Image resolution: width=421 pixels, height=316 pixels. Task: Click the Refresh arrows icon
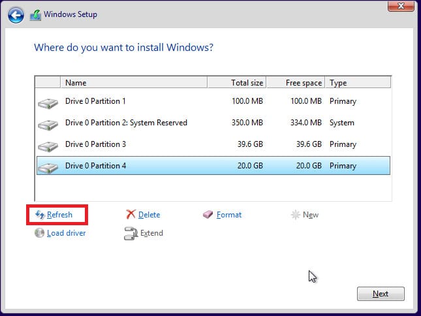click(40, 215)
